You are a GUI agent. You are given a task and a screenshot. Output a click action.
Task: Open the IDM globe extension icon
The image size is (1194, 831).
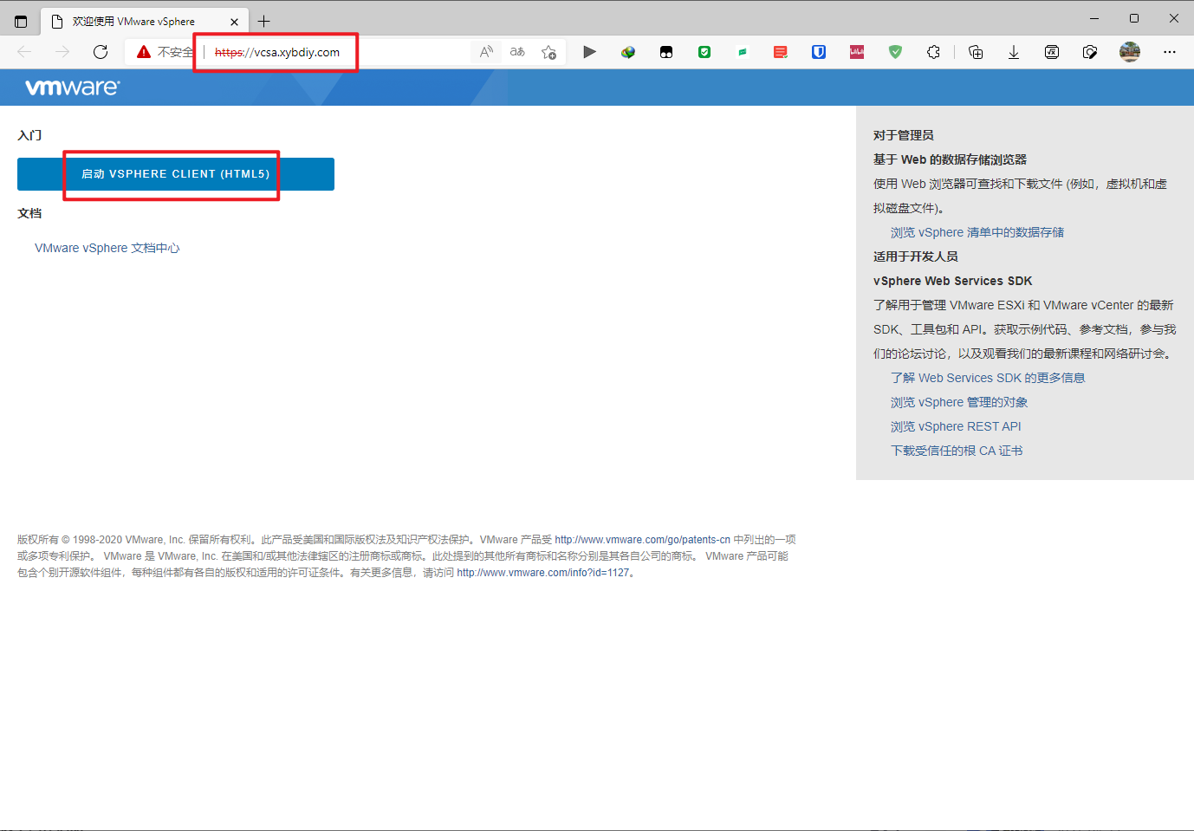(x=628, y=52)
